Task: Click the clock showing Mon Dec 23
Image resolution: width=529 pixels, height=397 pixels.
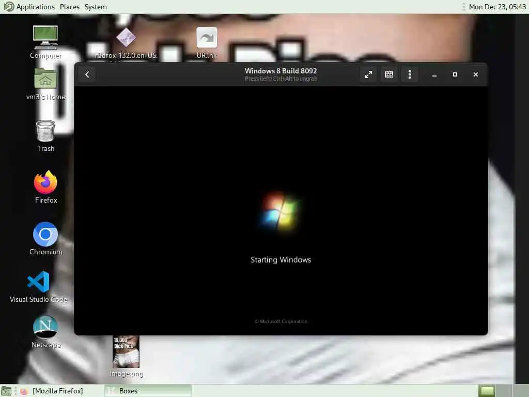Action: (x=497, y=7)
